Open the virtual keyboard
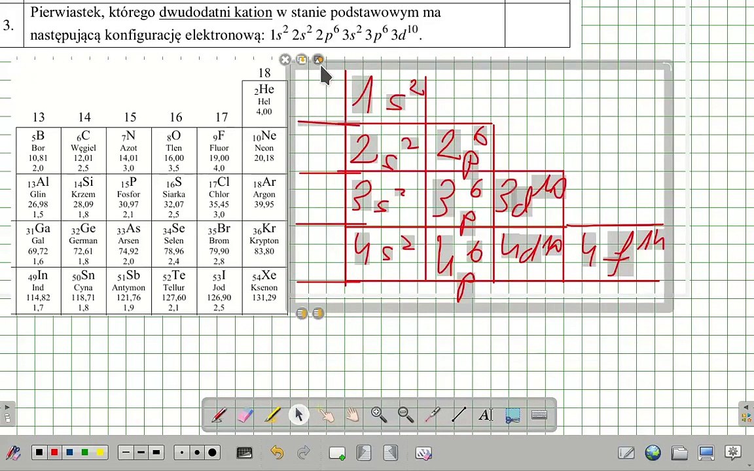 pos(539,414)
